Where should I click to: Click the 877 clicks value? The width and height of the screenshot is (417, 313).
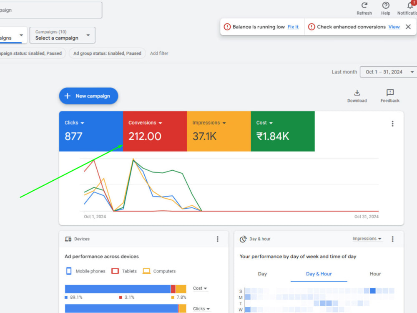point(73,136)
